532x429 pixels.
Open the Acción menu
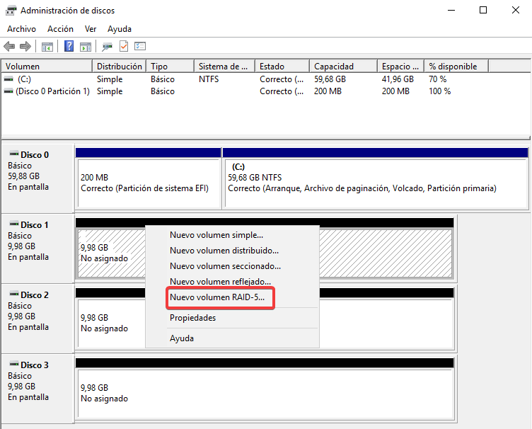click(60, 29)
